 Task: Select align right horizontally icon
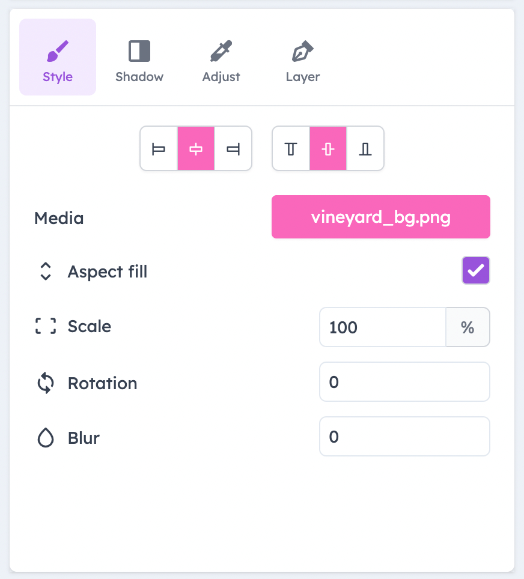tap(233, 148)
